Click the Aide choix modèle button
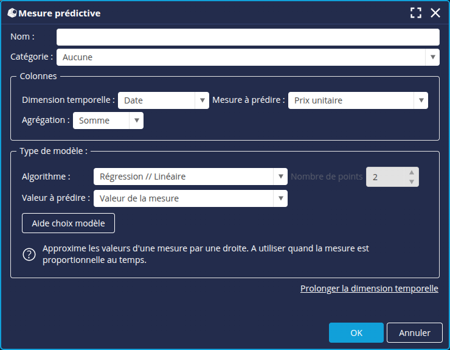 point(68,223)
